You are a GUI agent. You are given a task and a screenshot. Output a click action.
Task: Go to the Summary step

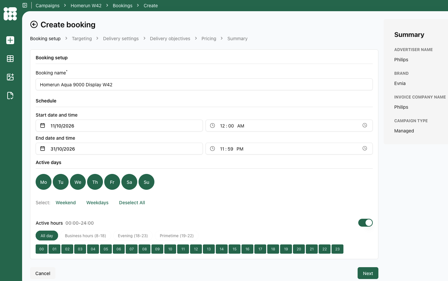click(237, 39)
